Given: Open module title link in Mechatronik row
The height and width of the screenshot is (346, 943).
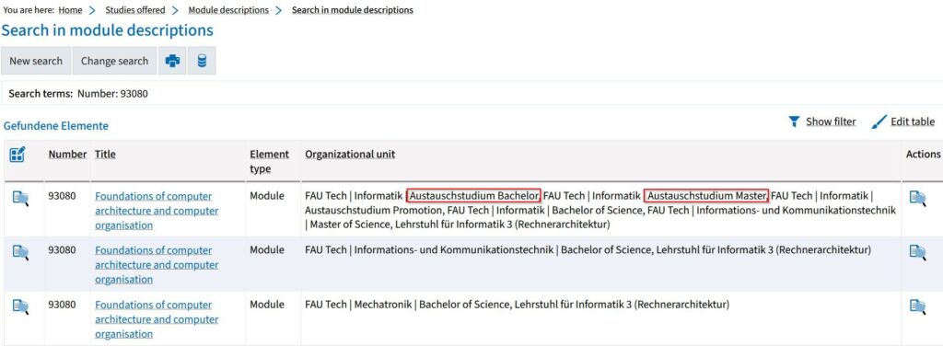Looking at the screenshot, I should coord(157,319).
